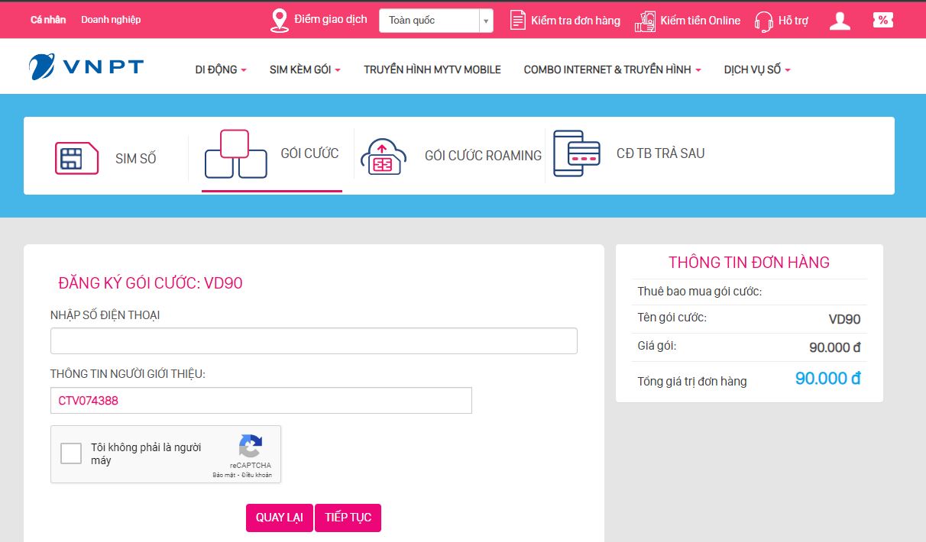Click the location pin icon
Image resolution: width=926 pixels, height=542 pixels.
pos(280,21)
